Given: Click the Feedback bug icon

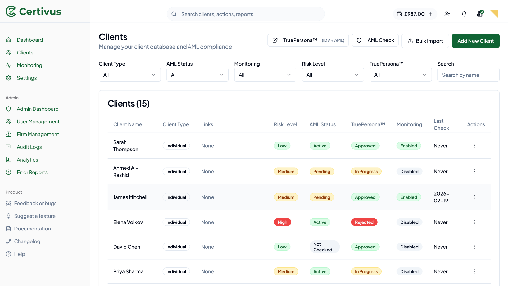Looking at the screenshot, I should [x=8, y=203].
